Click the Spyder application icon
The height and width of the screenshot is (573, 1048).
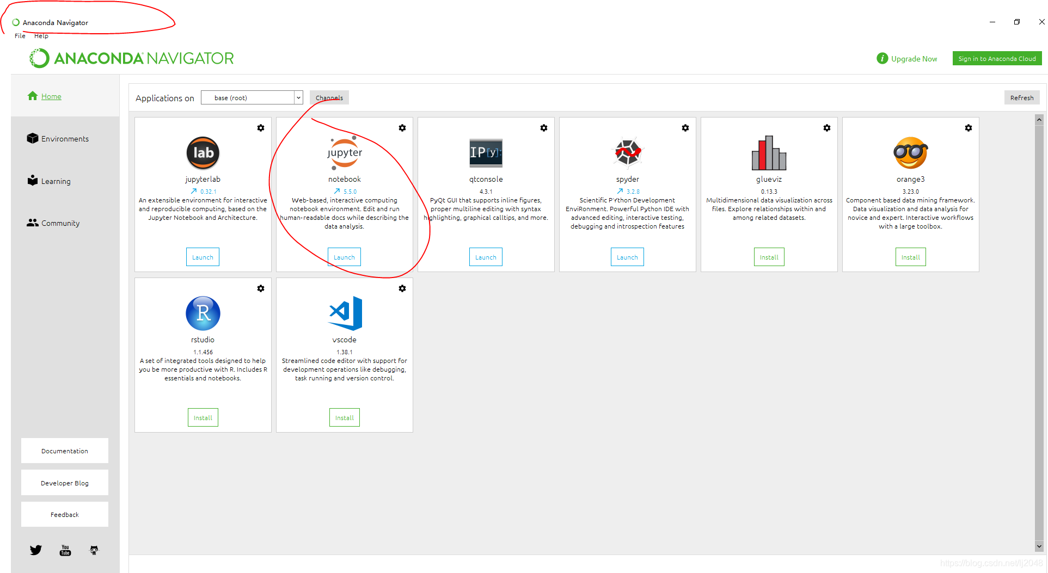[x=628, y=153]
